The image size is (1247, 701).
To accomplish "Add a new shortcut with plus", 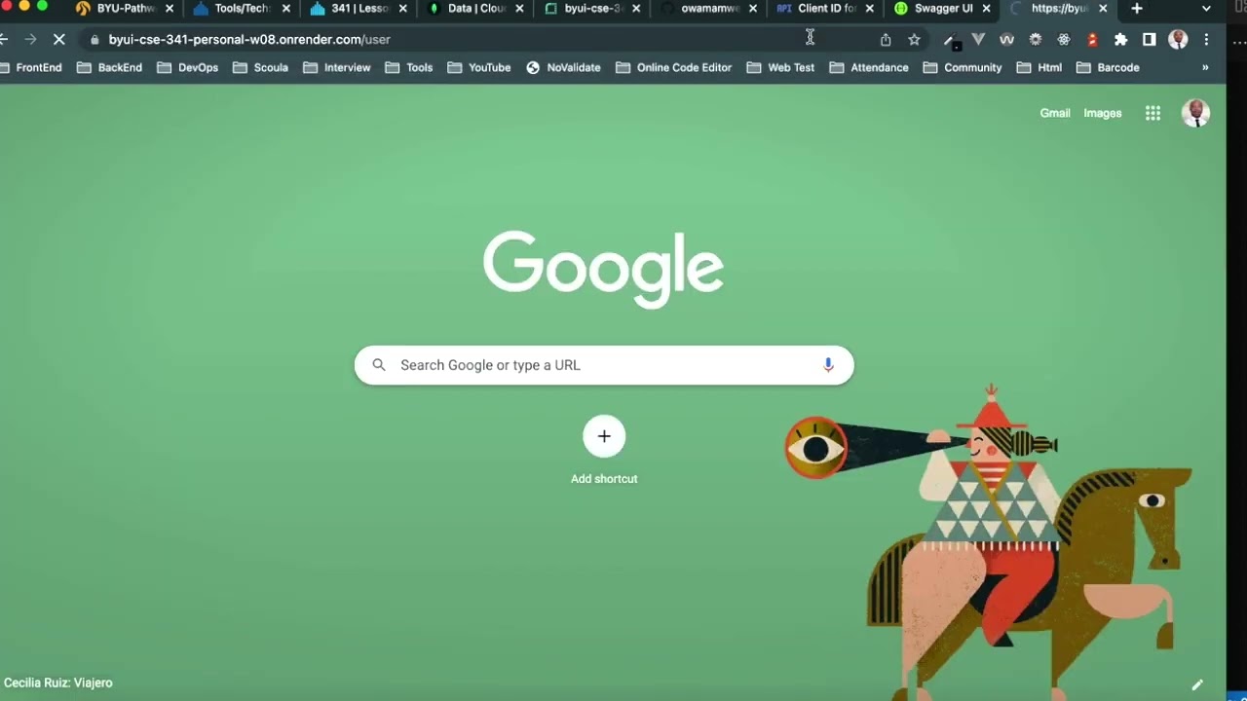I will pyautogui.click(x=604, y=436).
